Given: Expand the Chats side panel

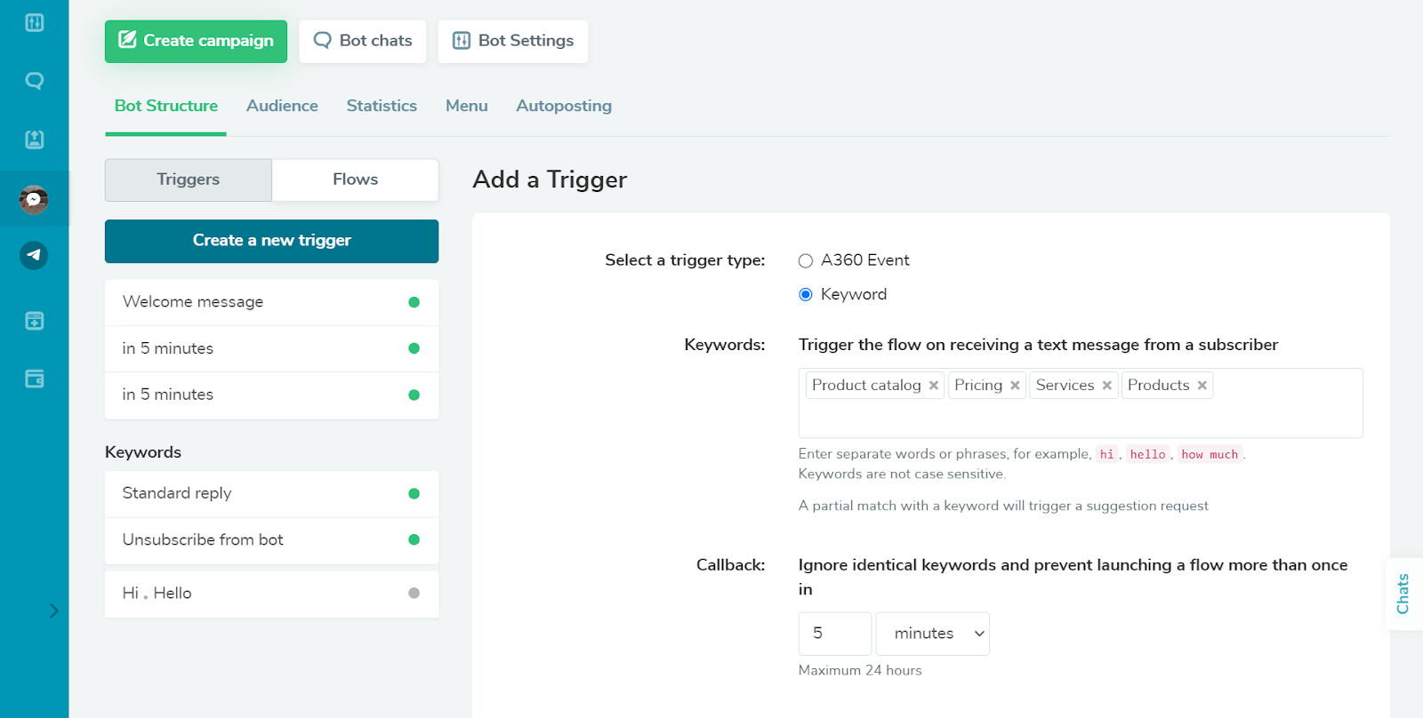Looking at the screenshot, I should (1403, 594).
